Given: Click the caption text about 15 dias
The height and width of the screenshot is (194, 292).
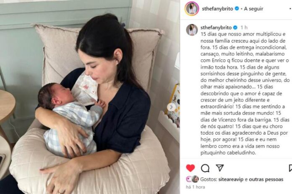Looking at the screenshot, I should coord(245,93).
